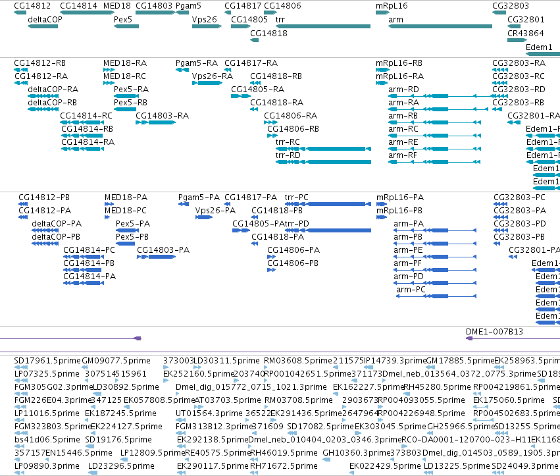The height and width of the screenshot is (476, 560).
Task: Click the CG32801 gene label
Action: tap(526, 20)
